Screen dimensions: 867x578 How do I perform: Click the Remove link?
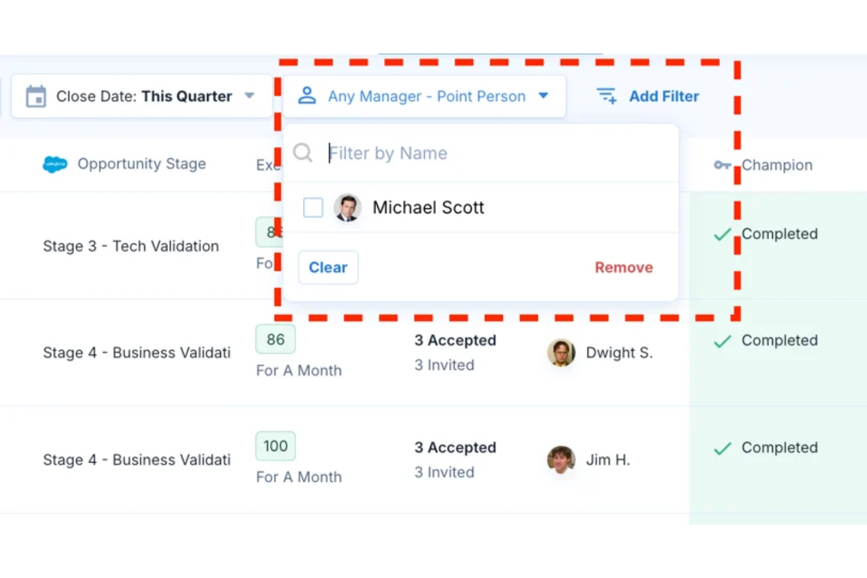623,267
